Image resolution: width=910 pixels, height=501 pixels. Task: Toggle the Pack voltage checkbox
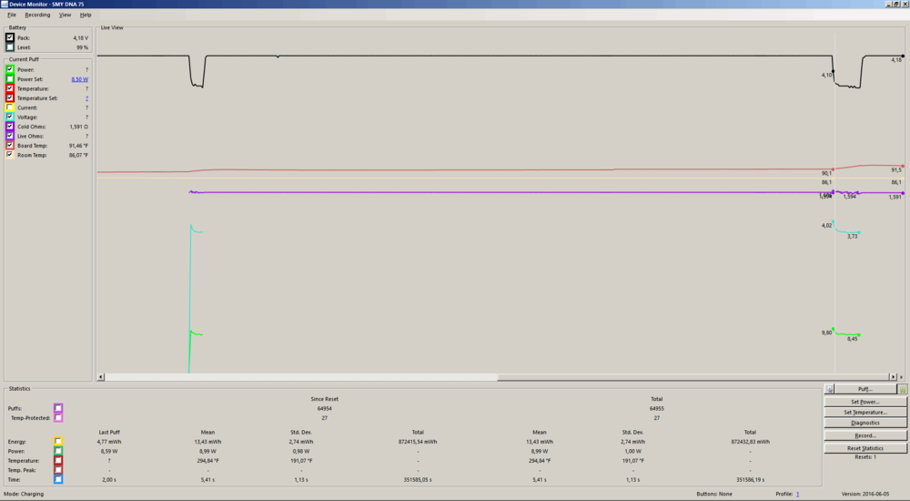[x=10, y=37]
